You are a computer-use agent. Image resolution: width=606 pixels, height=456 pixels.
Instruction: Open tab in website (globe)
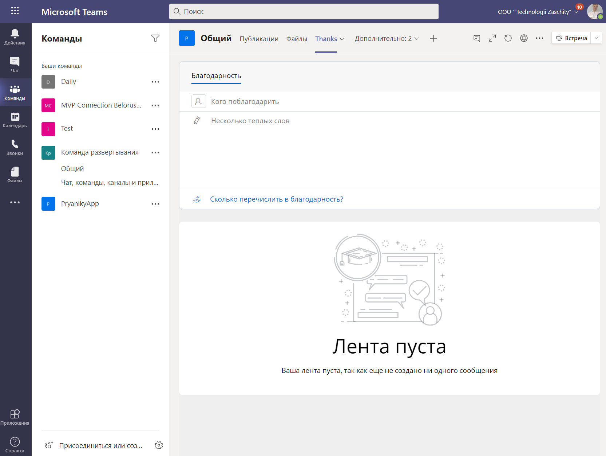[524, 38]
